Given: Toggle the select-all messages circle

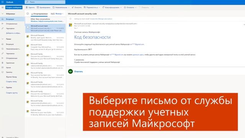Looking at the screenshot, I should [x=28, y=14].
